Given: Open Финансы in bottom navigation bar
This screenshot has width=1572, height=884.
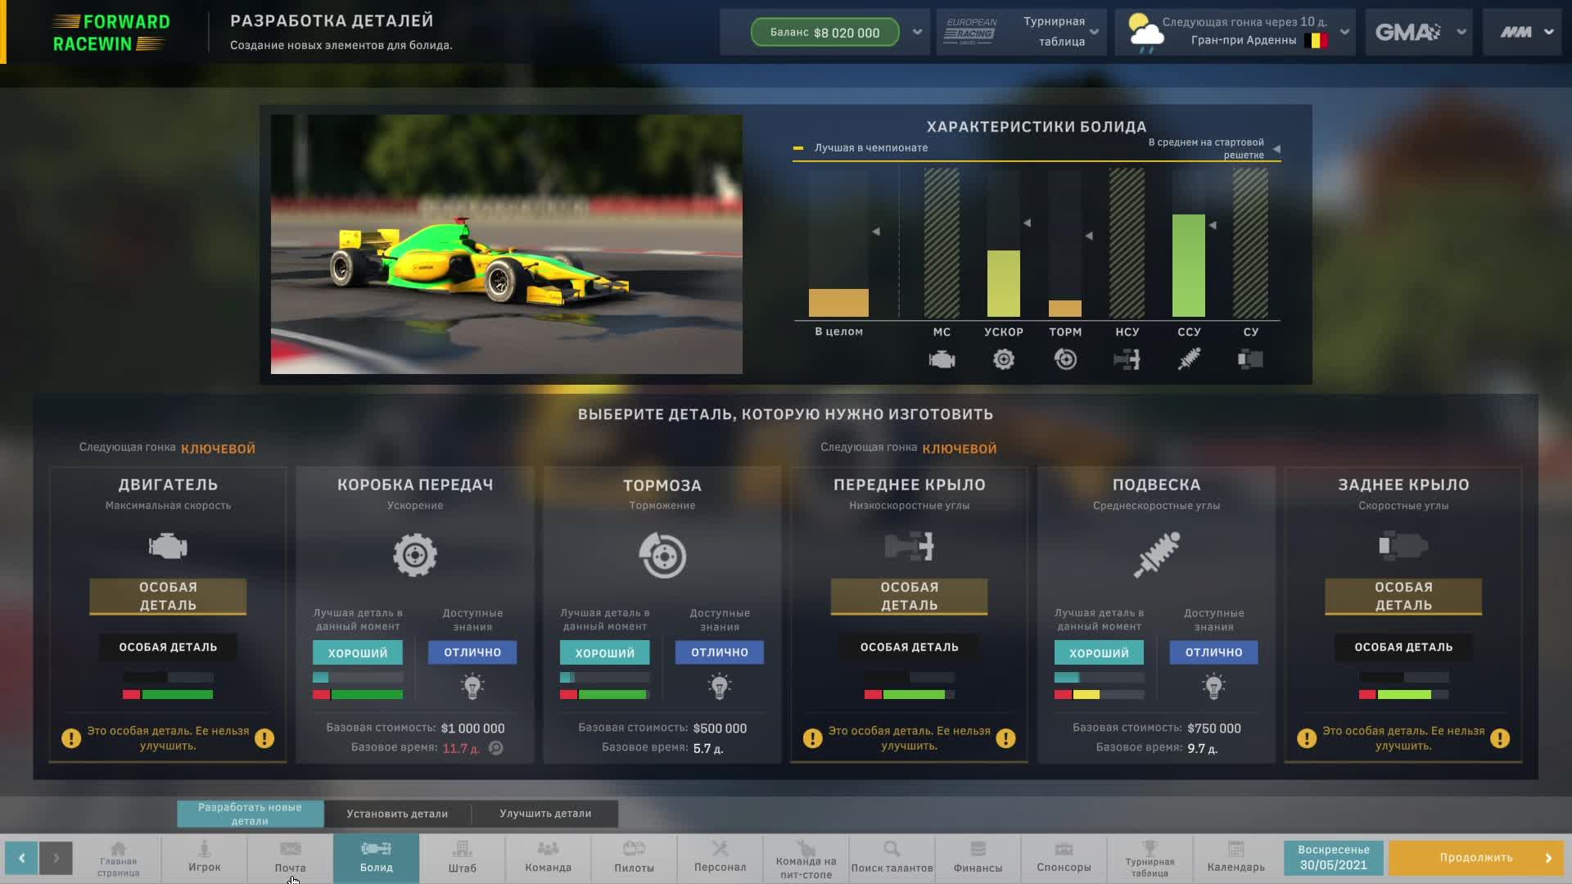Looking at the screenshot, I should click(x=978, y=857).
